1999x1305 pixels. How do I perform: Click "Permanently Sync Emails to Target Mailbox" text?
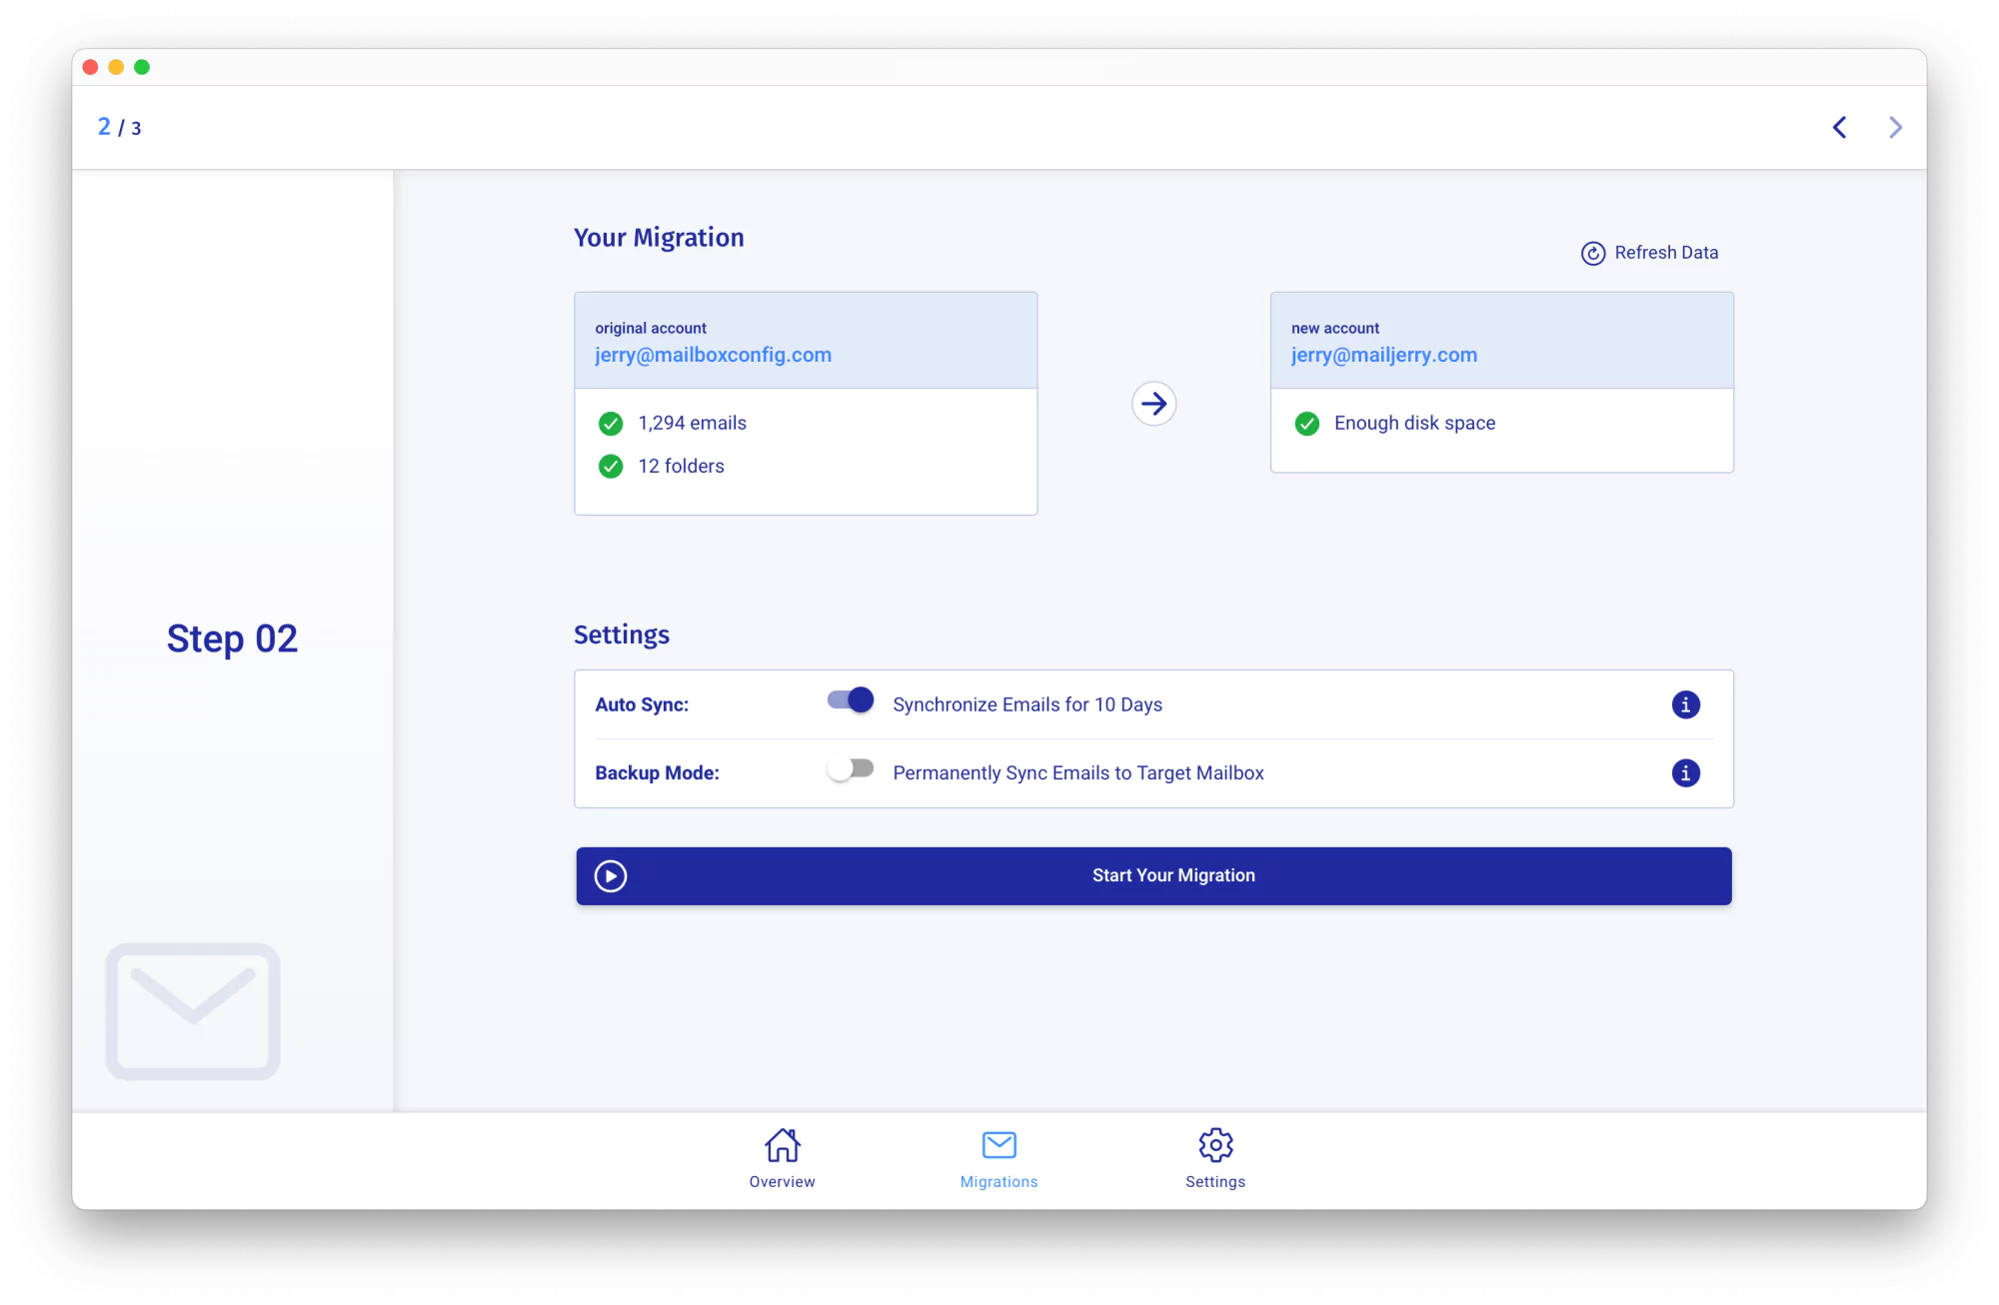pyautogui.click(x=1078, y=772)
